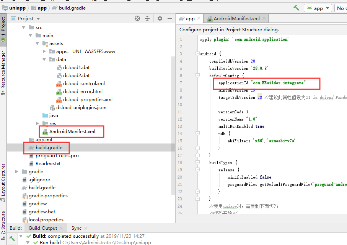Open Resource Manager side tool window
Image resolution: width=347 pixels, height=245 pixels.
(3, 73)
